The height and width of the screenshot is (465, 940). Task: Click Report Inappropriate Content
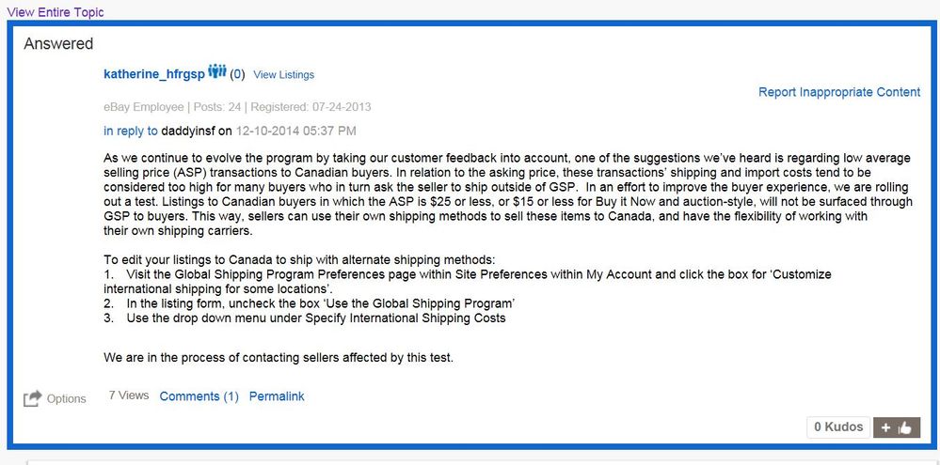[x=839, y=92]
